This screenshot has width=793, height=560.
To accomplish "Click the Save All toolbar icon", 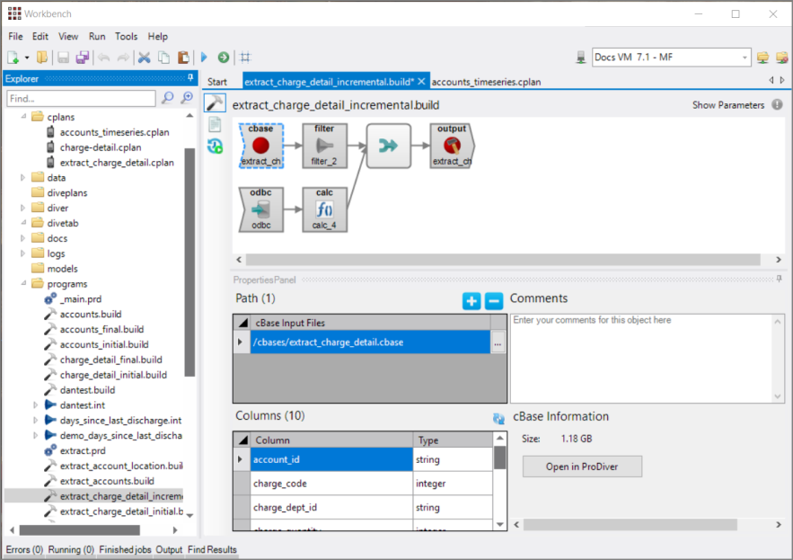I will click(83, 58).
